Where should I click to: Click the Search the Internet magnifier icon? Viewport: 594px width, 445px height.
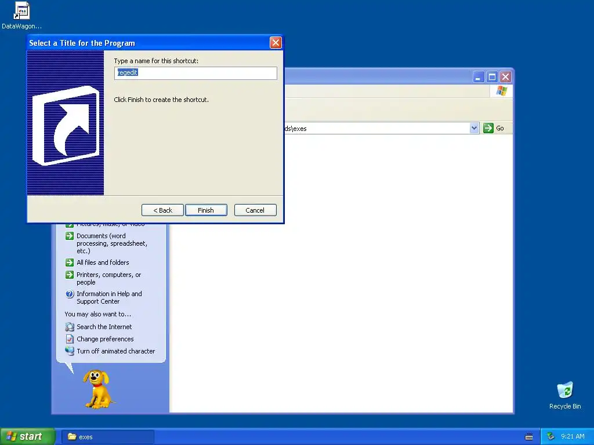click(70, 327)
